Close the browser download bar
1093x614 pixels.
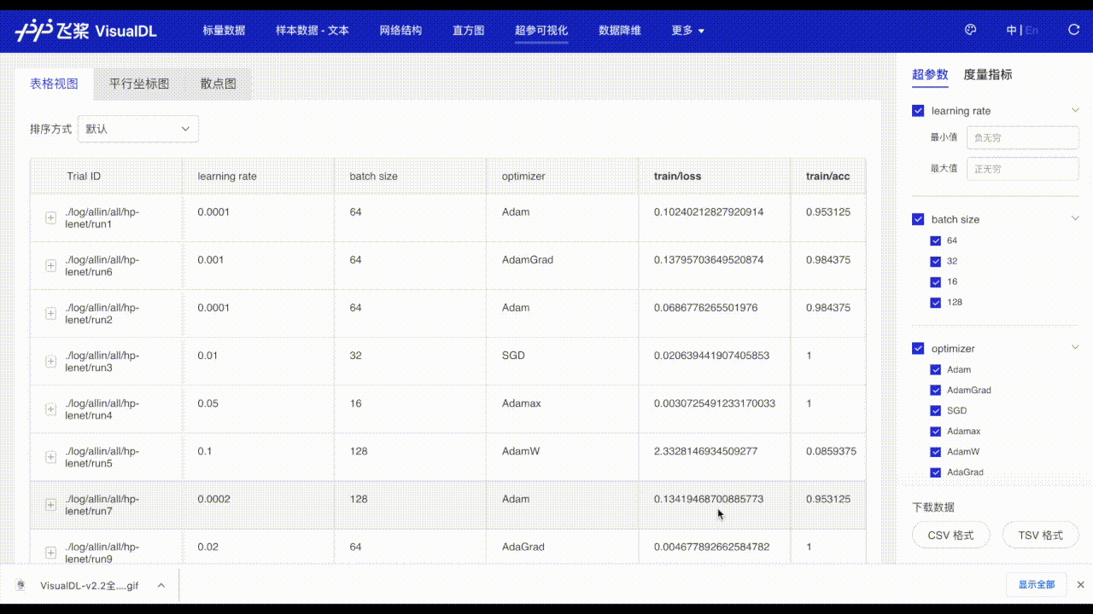coord(1080,584)
